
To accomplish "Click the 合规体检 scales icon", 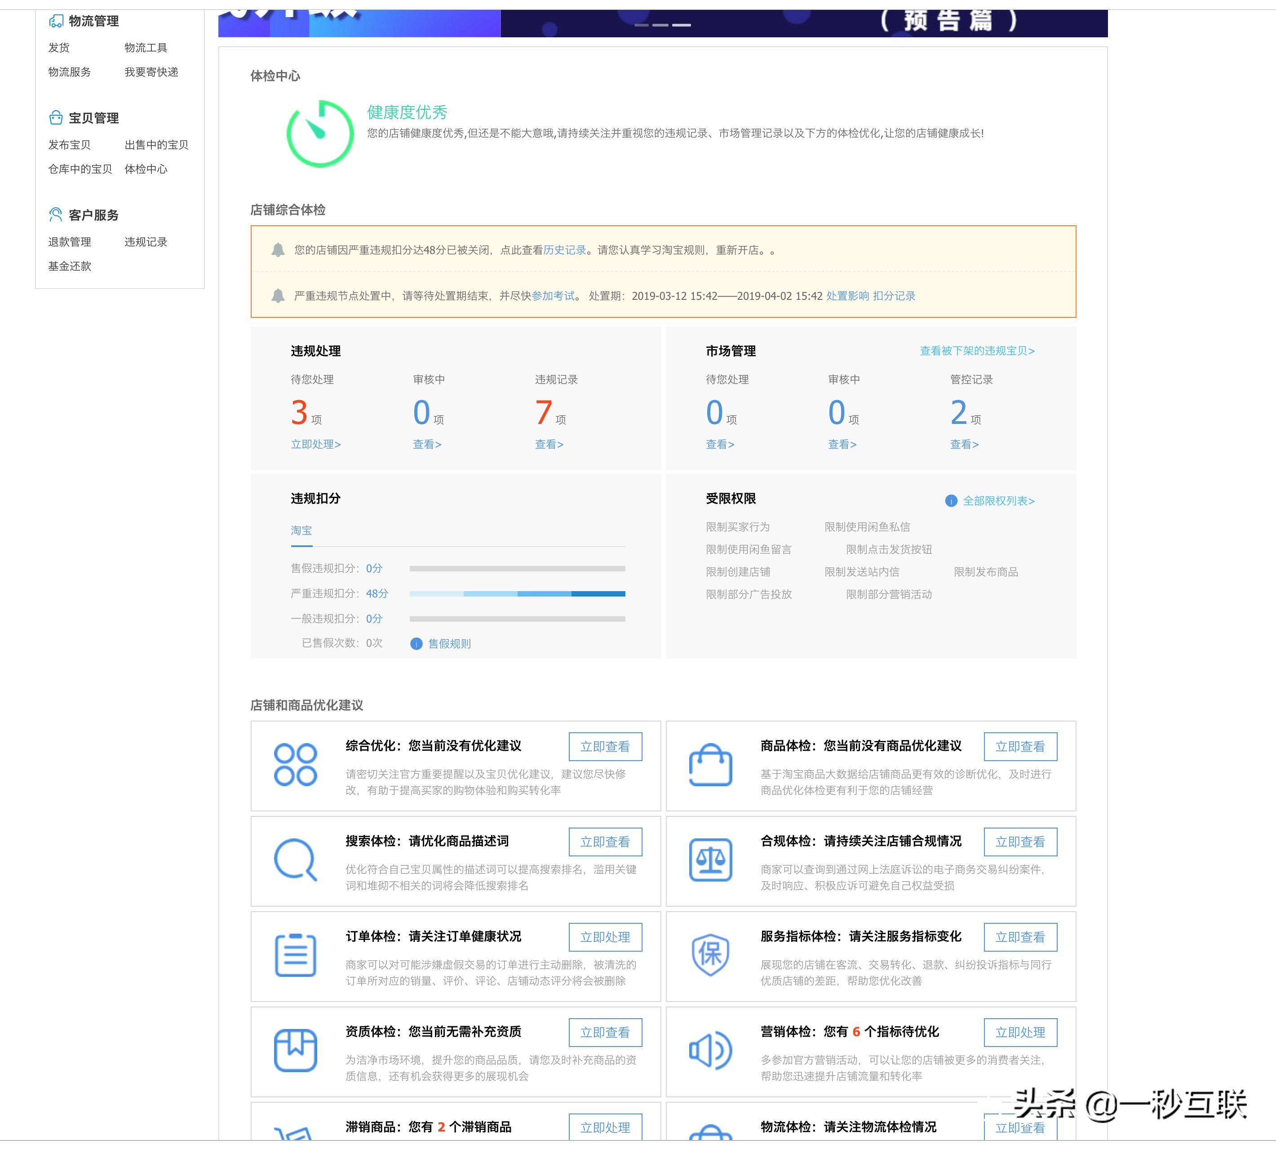I will pyautogui.click(x=710, y=860).
